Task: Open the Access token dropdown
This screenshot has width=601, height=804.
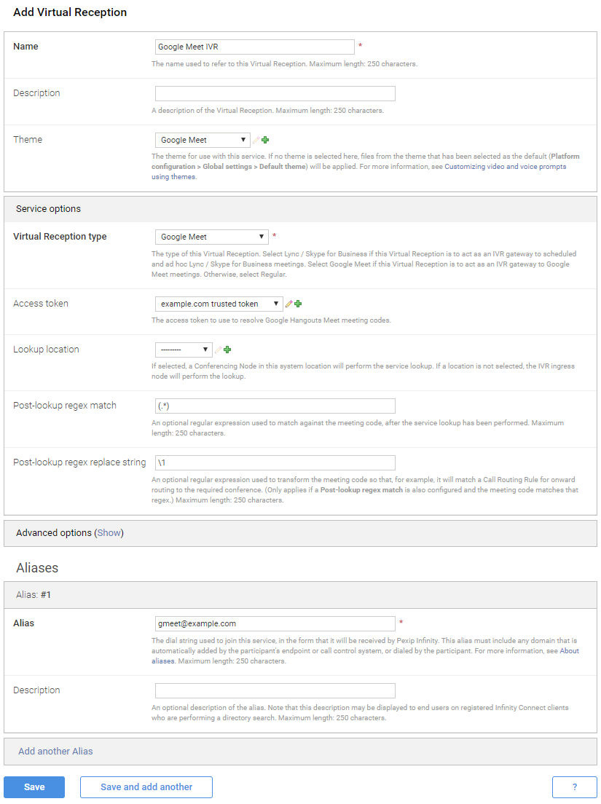Action: tap(219, 304)
